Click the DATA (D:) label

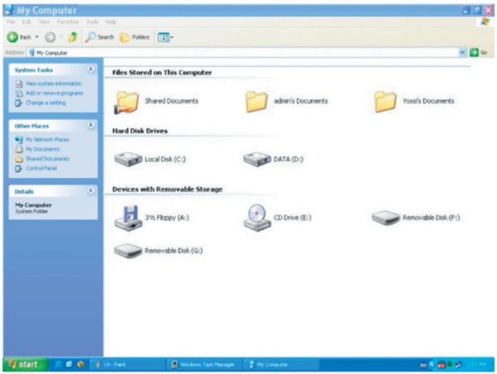pyautogui.click(x=288, y=159)
